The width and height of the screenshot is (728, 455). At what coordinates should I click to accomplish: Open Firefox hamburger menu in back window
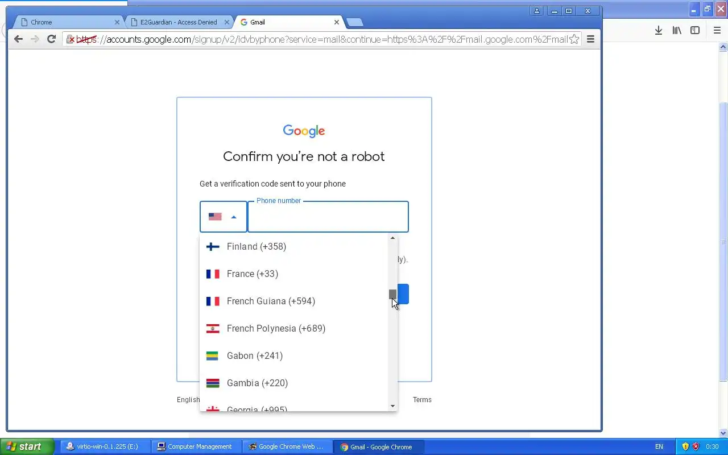click(x=717, y=31)
